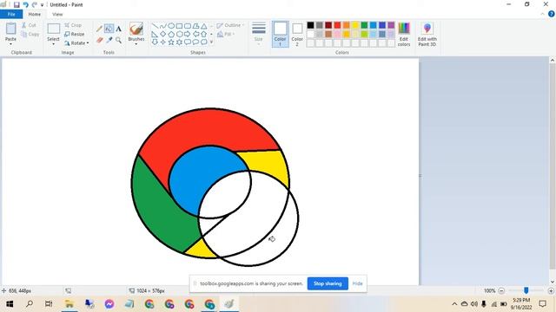Screen dimensions: 556x312
Task: Choose the Right triangle shape
Action: pyautogui.click(x=155, y=35)
